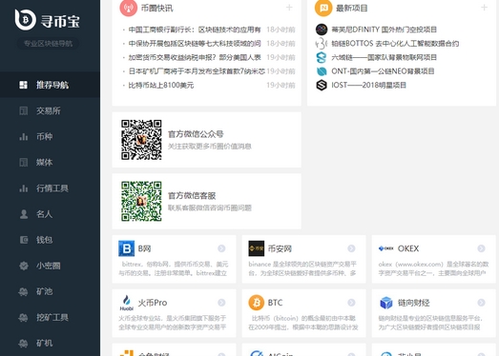Open news about 中国工商银行副行长

pyautogui.click(x=195, y=30)
